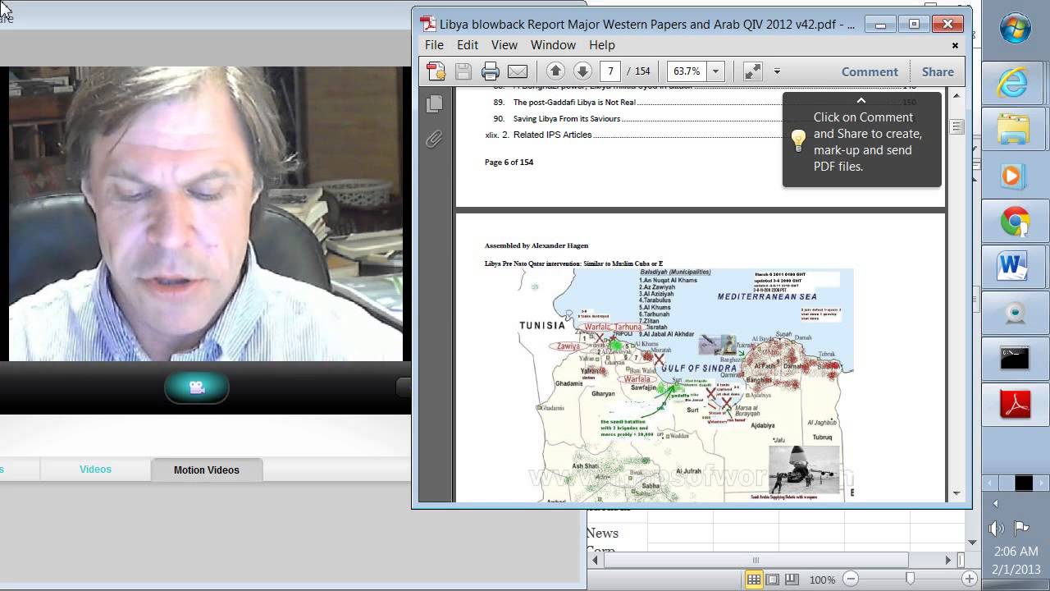Click the zoom percentage field 63.7%
The width and height of the screenshot is (1050, 591).
(x=687, y=71)
